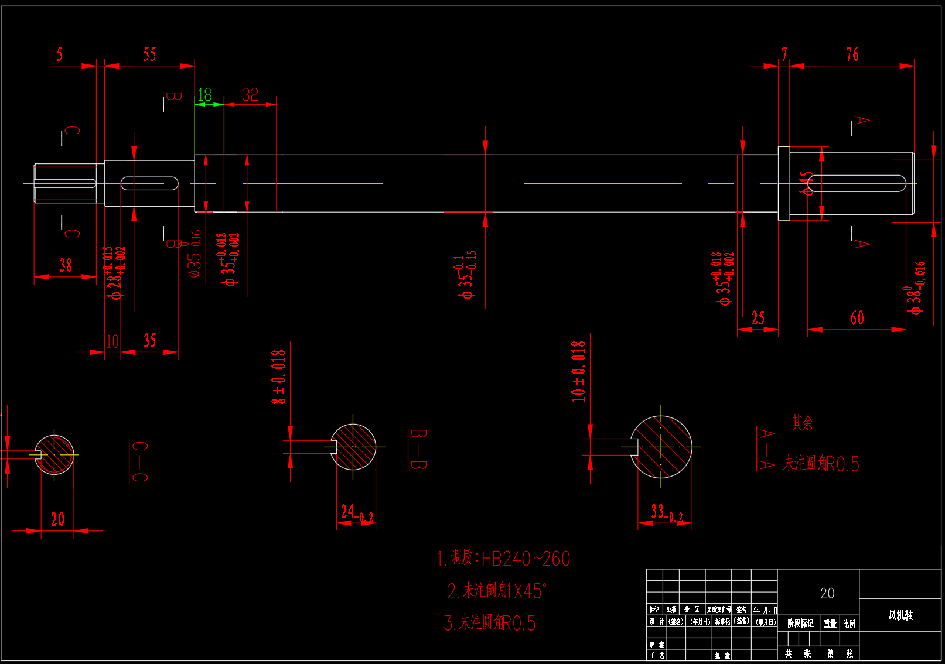The image size is (945, 664).
Task: Select the material "20" in title block
Action: pyautogui.click(x=827, y=593)
